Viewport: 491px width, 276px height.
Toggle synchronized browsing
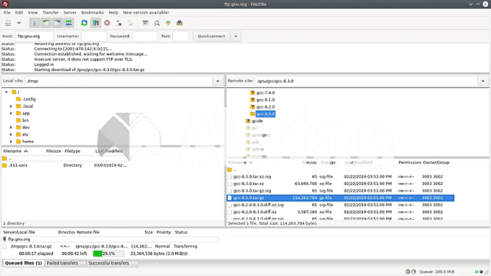tap(168, 23)
